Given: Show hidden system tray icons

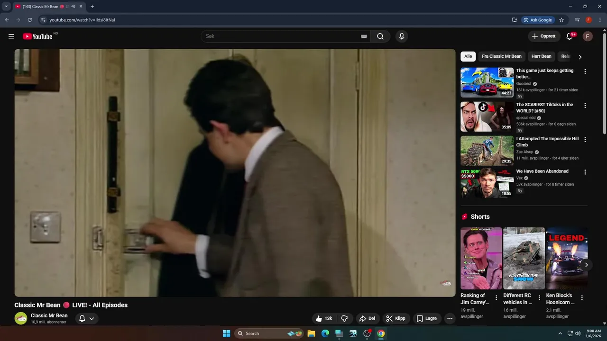Looking at the screenshot, I should [560, 333].
